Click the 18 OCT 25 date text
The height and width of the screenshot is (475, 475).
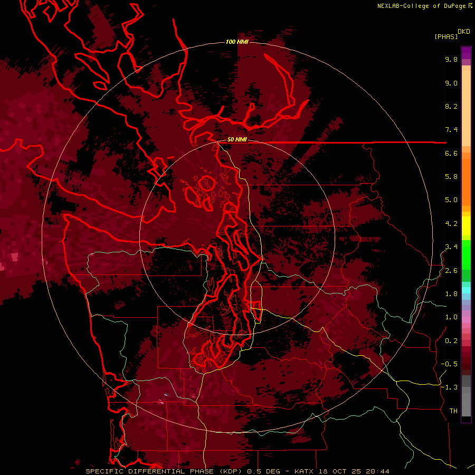click(x=339, y=471)
